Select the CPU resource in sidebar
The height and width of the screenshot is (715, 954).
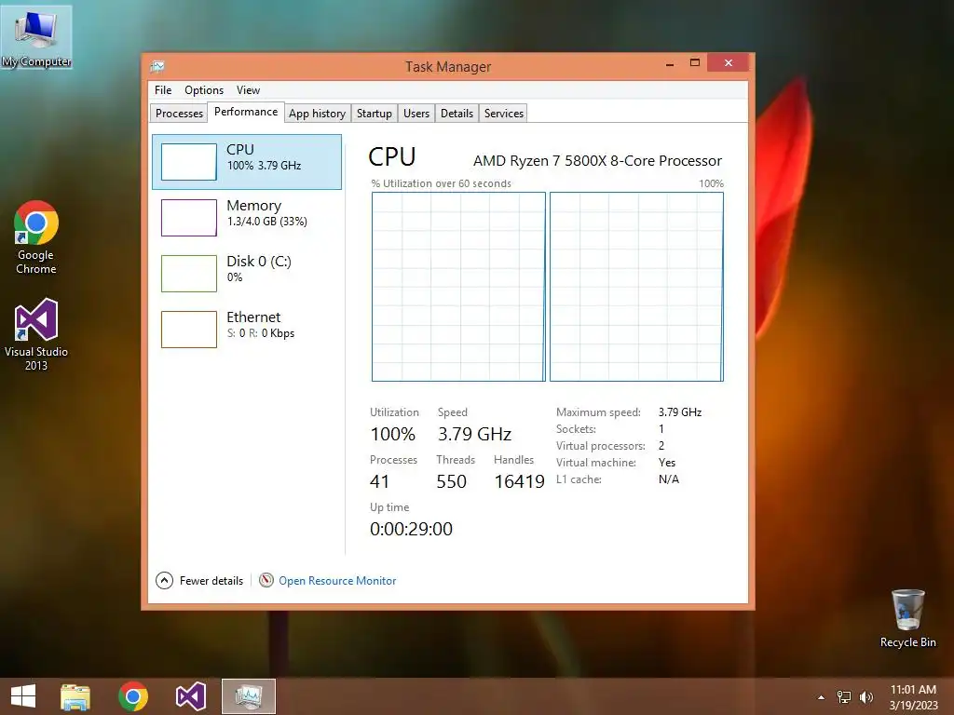(247, 162)
